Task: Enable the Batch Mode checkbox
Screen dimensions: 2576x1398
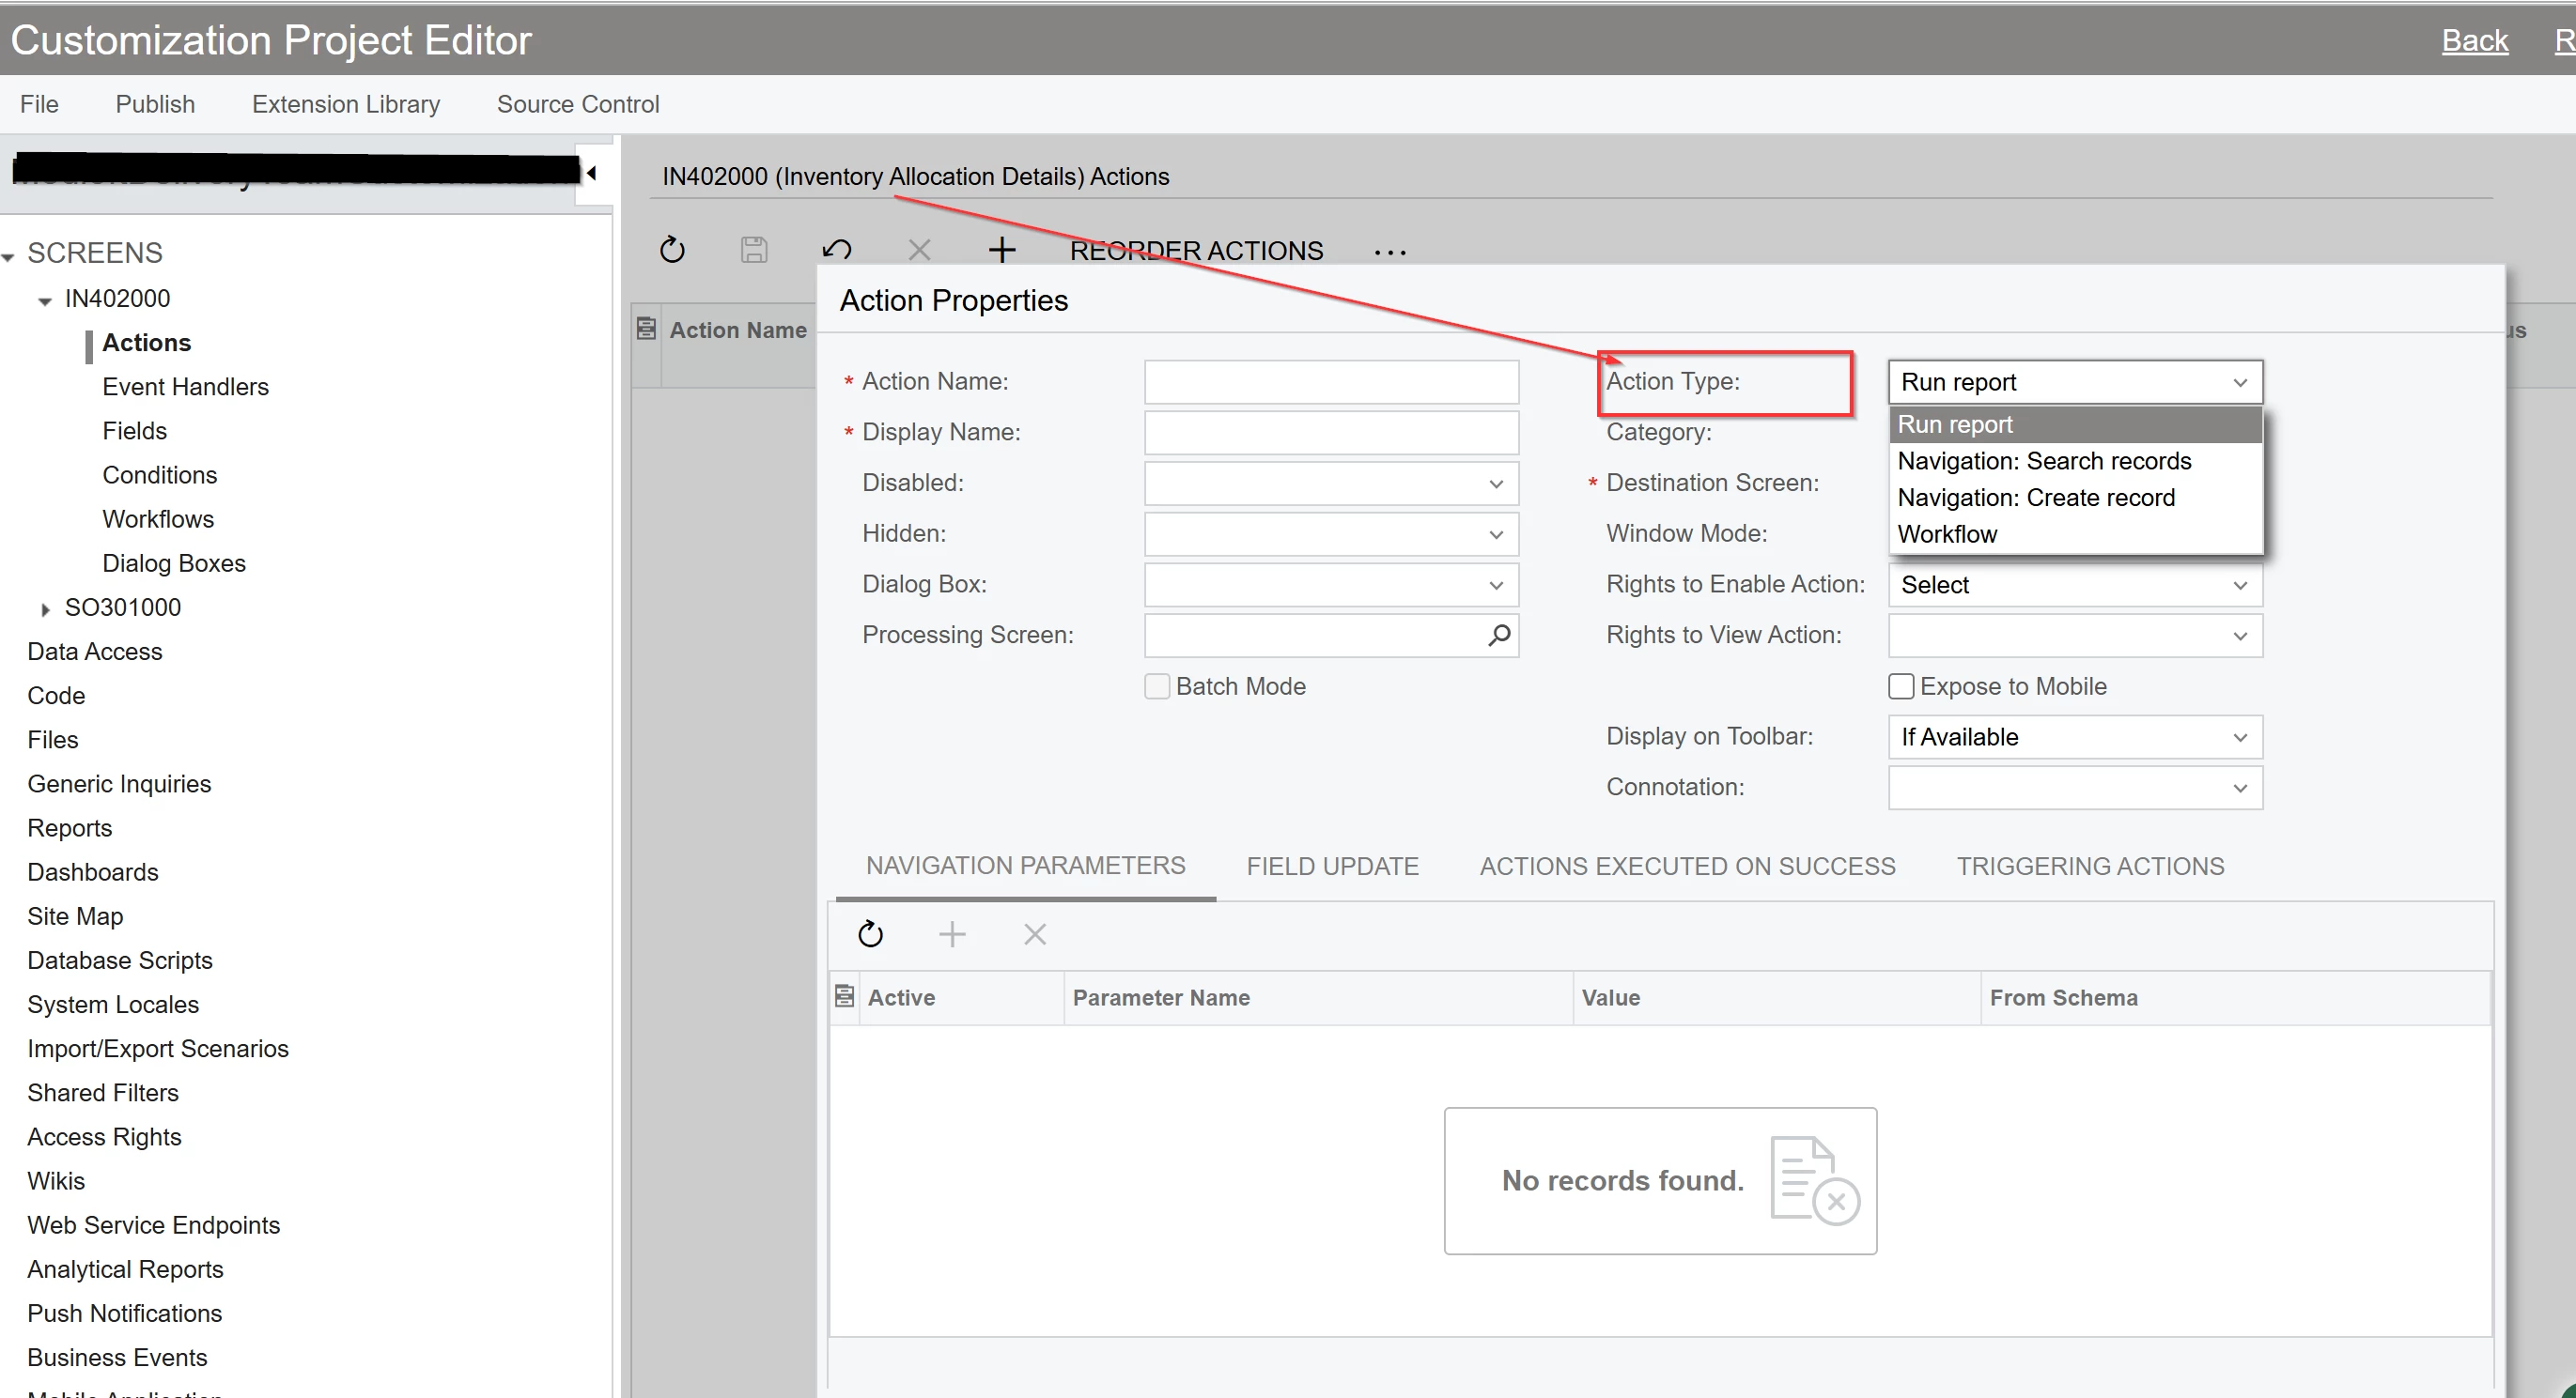Action: click(x=1157, y=686)
